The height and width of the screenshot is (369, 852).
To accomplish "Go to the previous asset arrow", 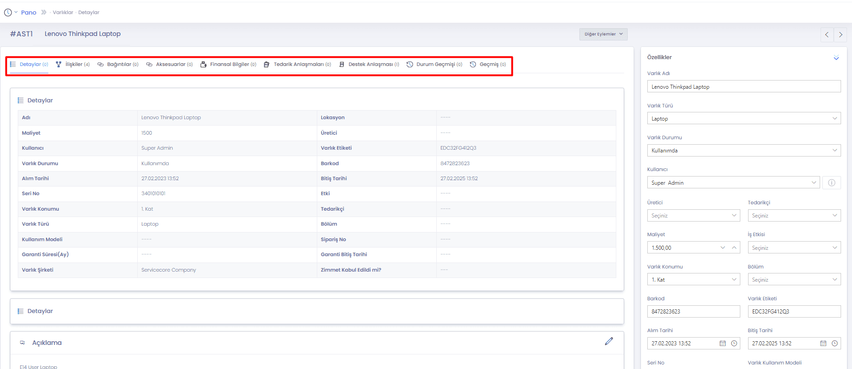I will (827, 35).
